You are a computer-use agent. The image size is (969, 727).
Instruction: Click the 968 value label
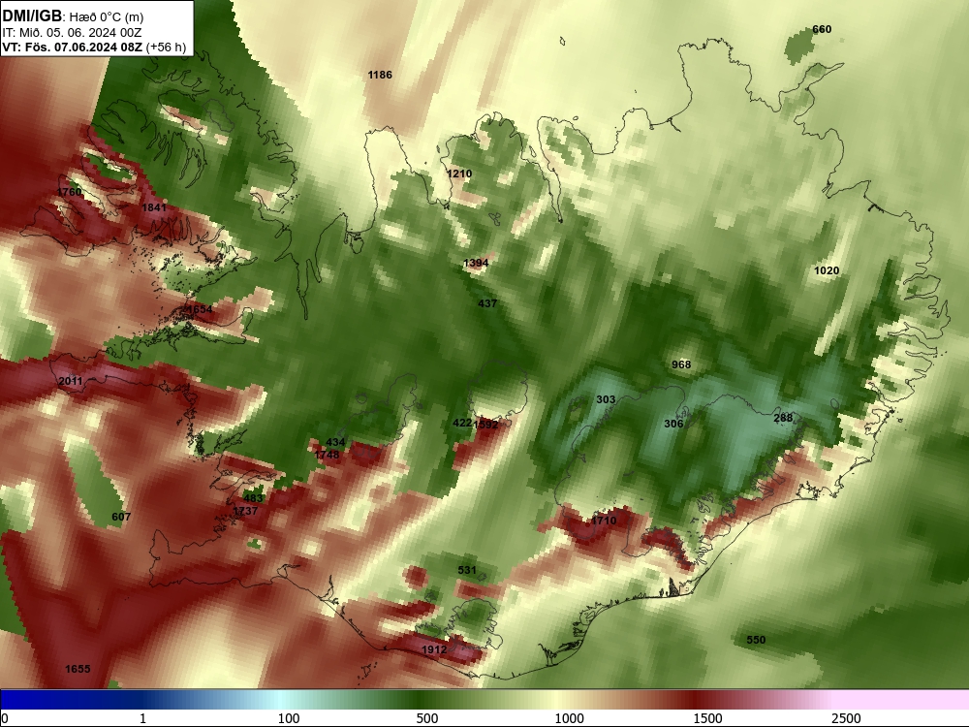681,364
